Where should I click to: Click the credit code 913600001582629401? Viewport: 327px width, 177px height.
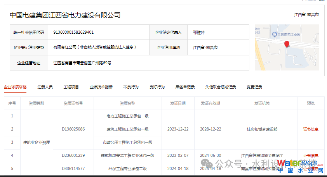coord(73,33)
